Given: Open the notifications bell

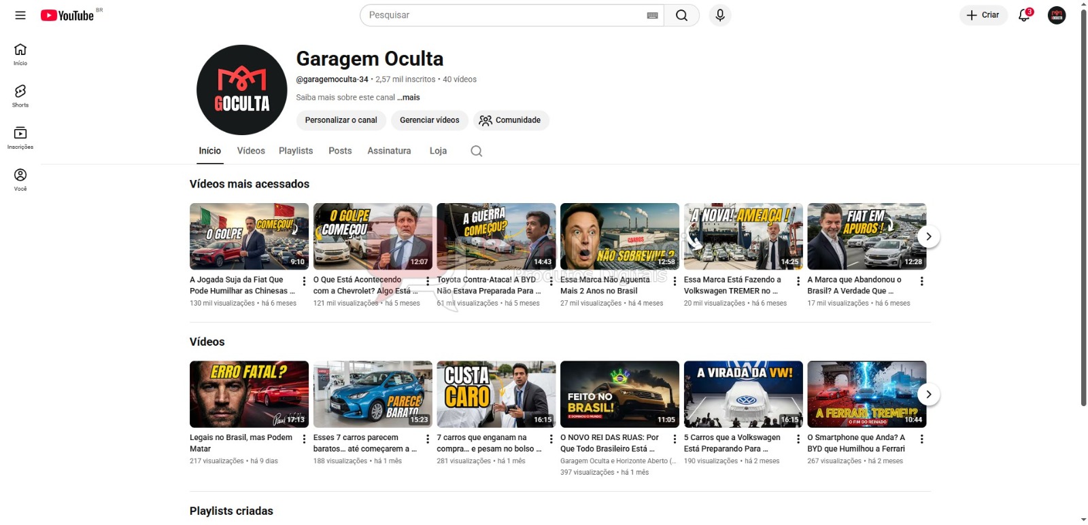Looking at the screenshot, I should 1024,15.
